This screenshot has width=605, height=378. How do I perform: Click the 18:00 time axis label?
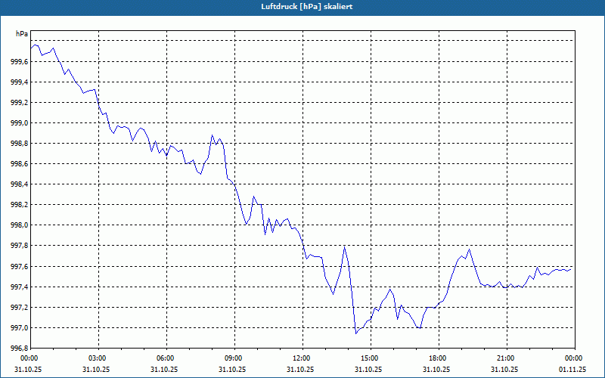coord(439,358)
